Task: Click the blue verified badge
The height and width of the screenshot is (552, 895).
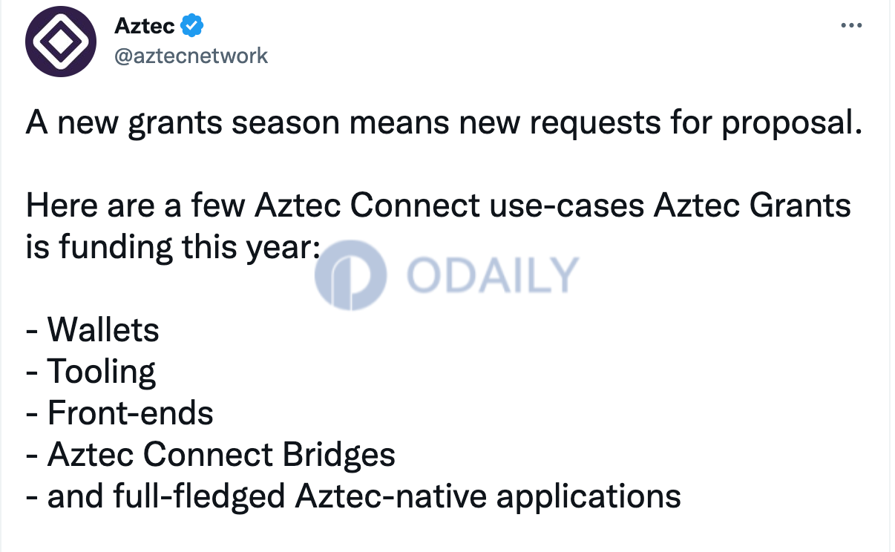Action: 192,26
